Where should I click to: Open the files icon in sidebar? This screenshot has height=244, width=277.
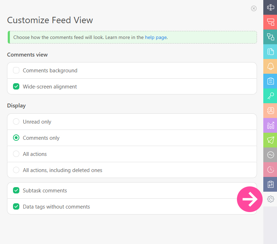pos(270,52)
